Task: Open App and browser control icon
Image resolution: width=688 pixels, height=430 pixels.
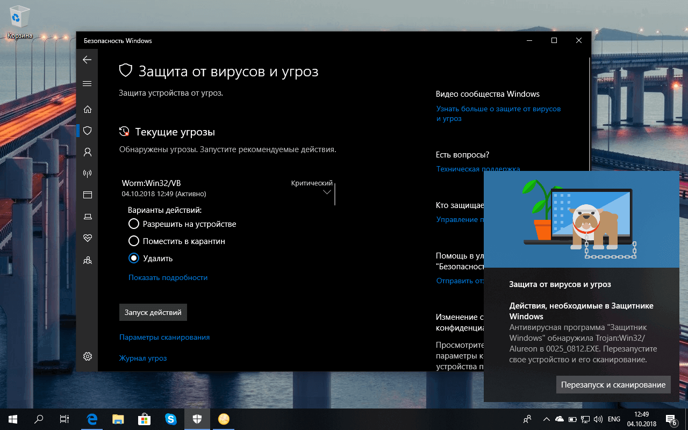Action: (87, 195)
